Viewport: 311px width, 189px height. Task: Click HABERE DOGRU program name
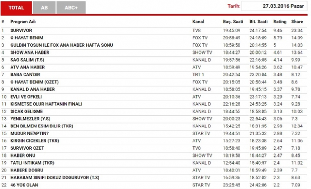pyautogui.click(x=27, y=170)
